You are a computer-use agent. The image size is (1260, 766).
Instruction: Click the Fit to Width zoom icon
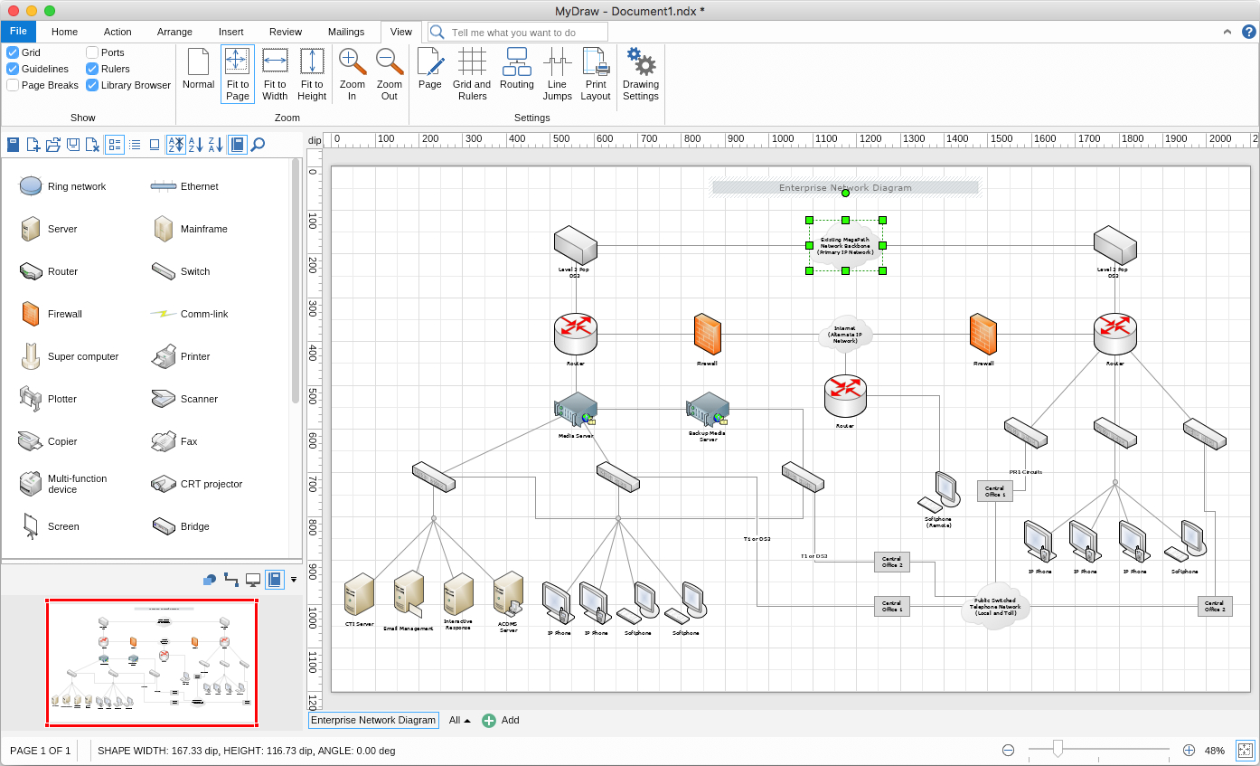275,61
